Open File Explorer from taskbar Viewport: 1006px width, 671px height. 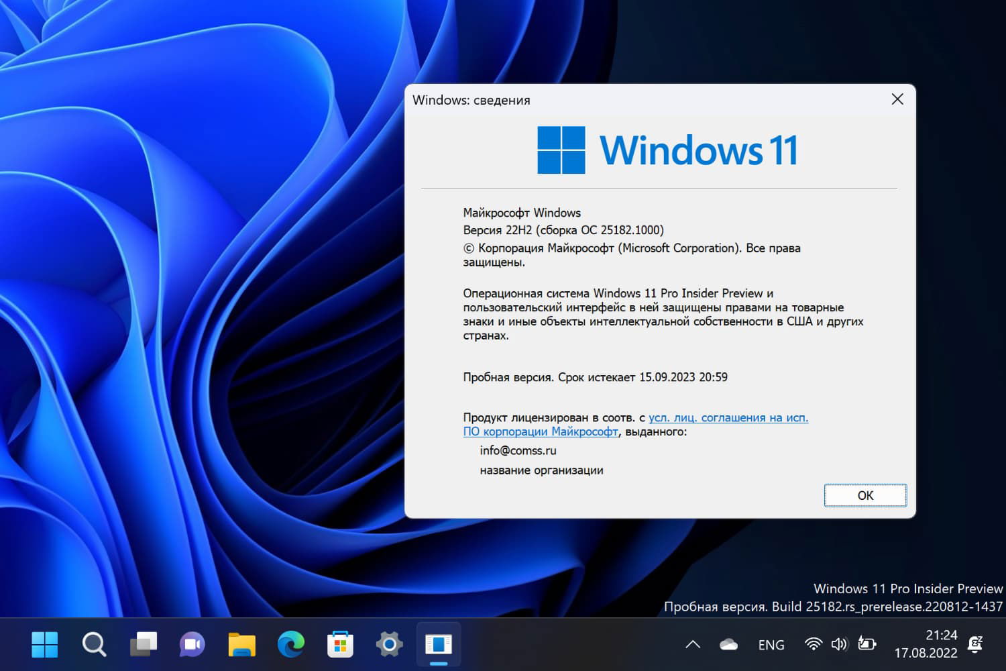pyautogui.click(x=241, y=644)
